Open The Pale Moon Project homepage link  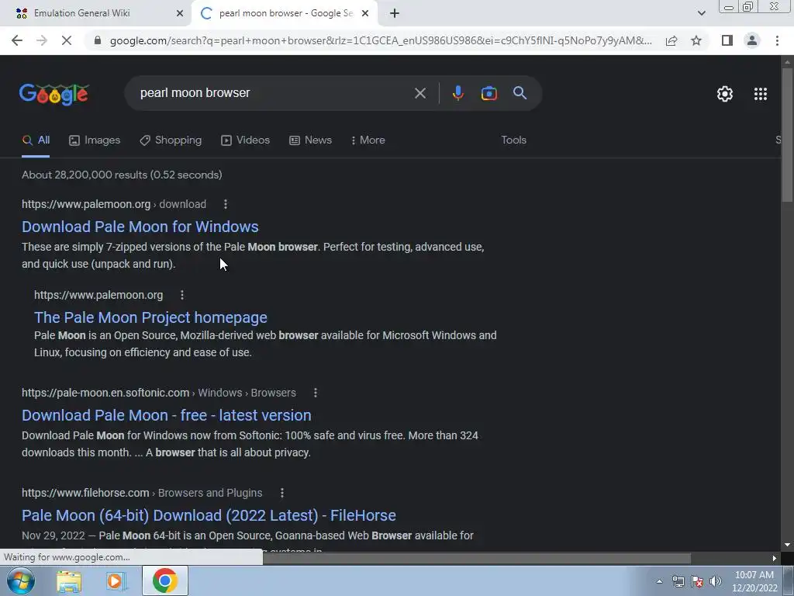coord(150,317)
